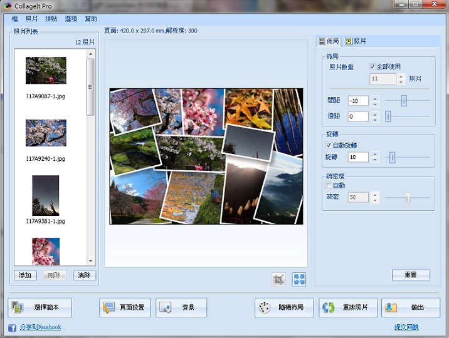Open the 選項 options menu
Screen dimensions: 449x338
(71, 19)
